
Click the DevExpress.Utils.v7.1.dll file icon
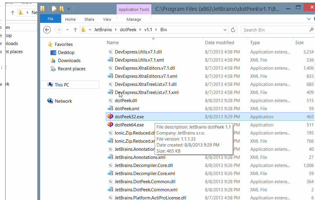[x=110, y=52]
